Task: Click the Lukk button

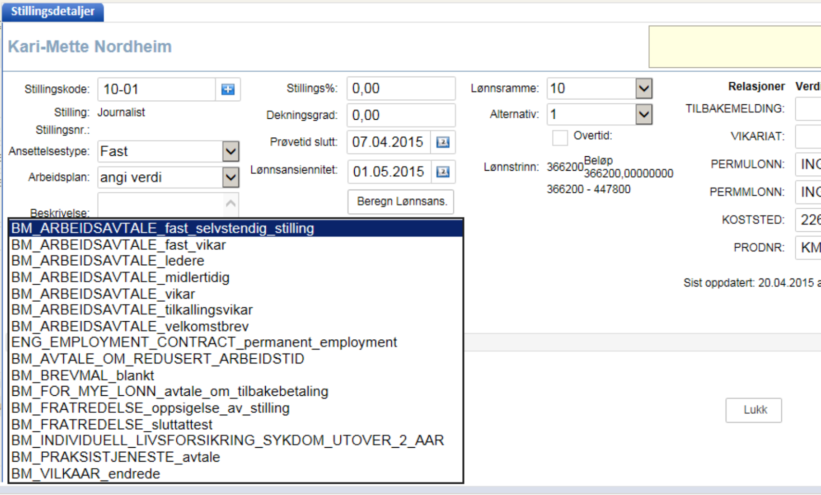Action: 754,410
